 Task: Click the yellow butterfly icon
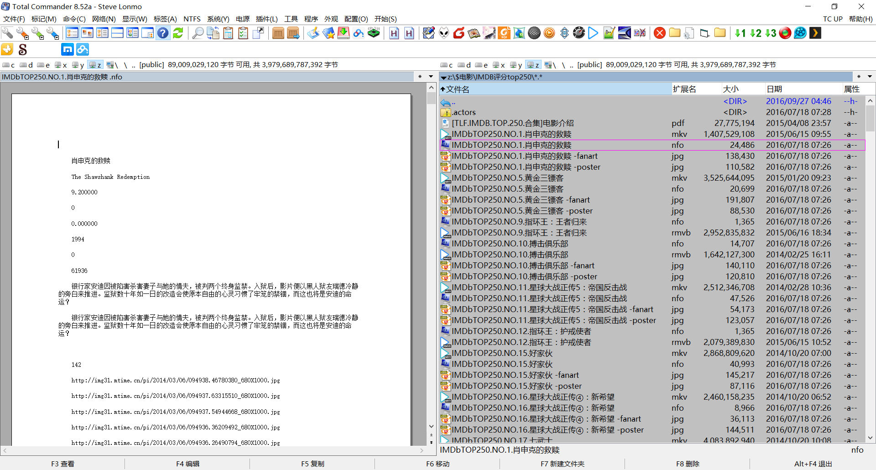click(x=7, y=49)
